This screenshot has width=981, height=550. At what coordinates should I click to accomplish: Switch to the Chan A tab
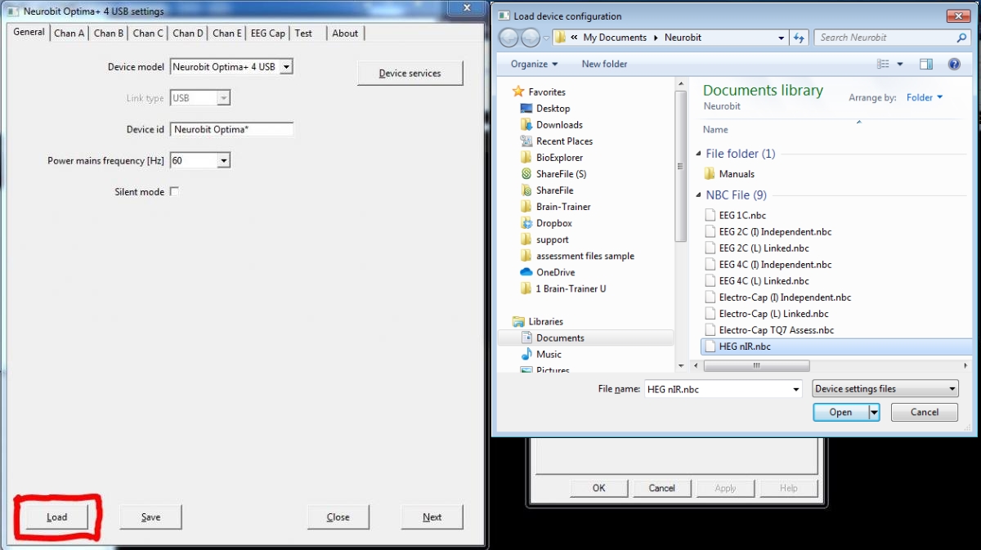point(69,34)
